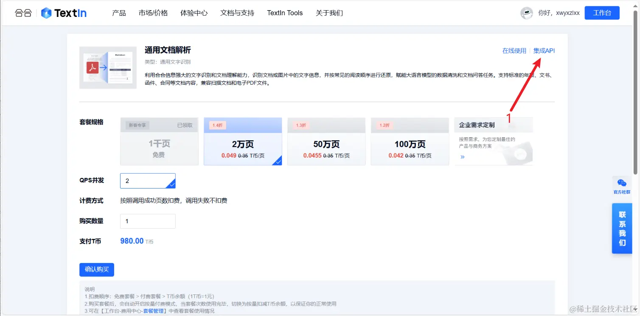Click the 工作台 button
The height and width of the screenshot is (316, 640).
(x=602, y=13)
